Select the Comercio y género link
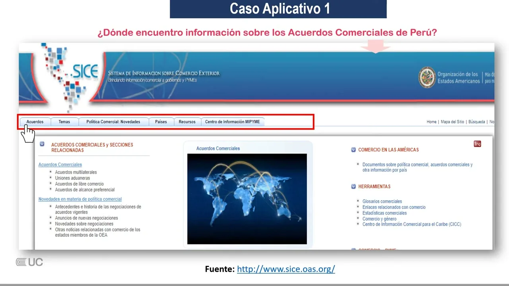The width and height of the screenshot is (509, 286). click(x=379, y=219)
